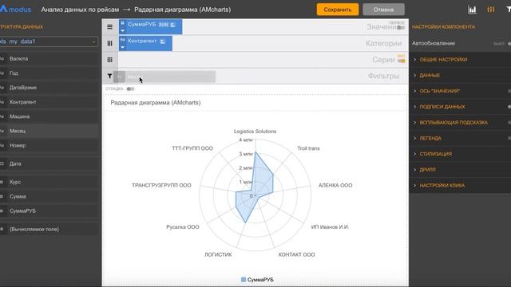Select the ДатаВремя field
Image resolution: width=511 pixels, height=287 pixels.
point(49,88)
